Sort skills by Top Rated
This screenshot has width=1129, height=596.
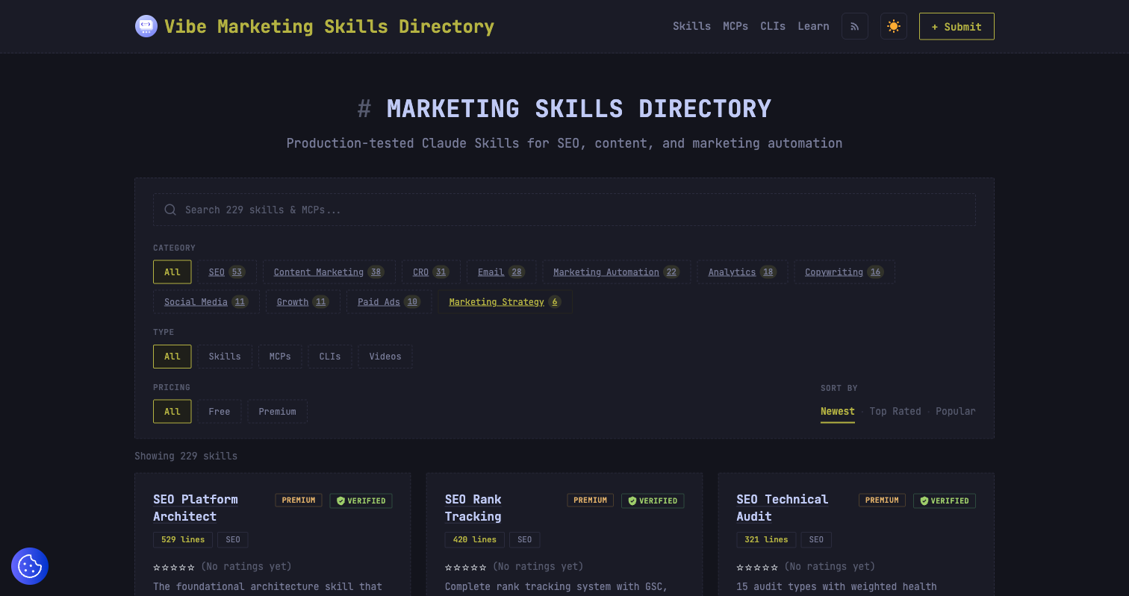895,411
